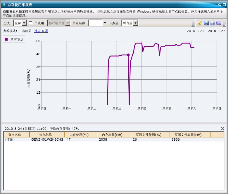228x194 pixels.
Task: Select the GENZH01W2K3CHS node row
Action: (47, 139)
